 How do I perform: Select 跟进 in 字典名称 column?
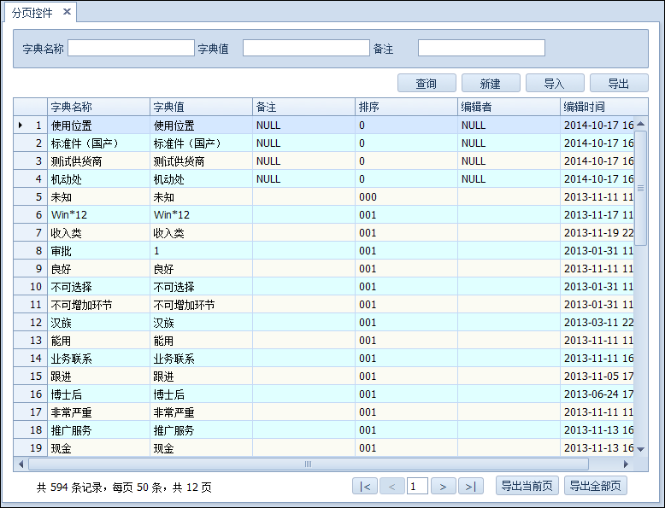tap(98, 377)
